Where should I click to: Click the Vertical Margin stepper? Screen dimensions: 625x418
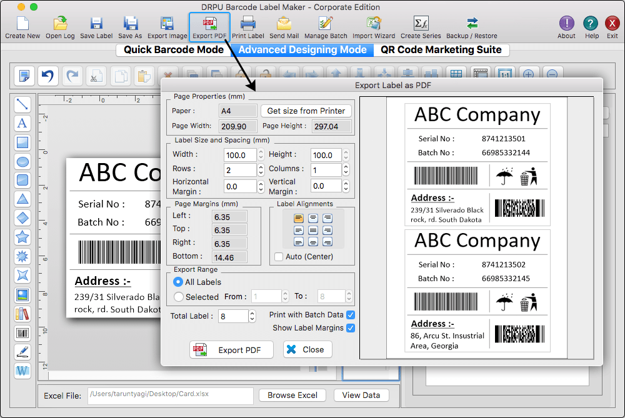pyautogui.click(x=346, y=186)
